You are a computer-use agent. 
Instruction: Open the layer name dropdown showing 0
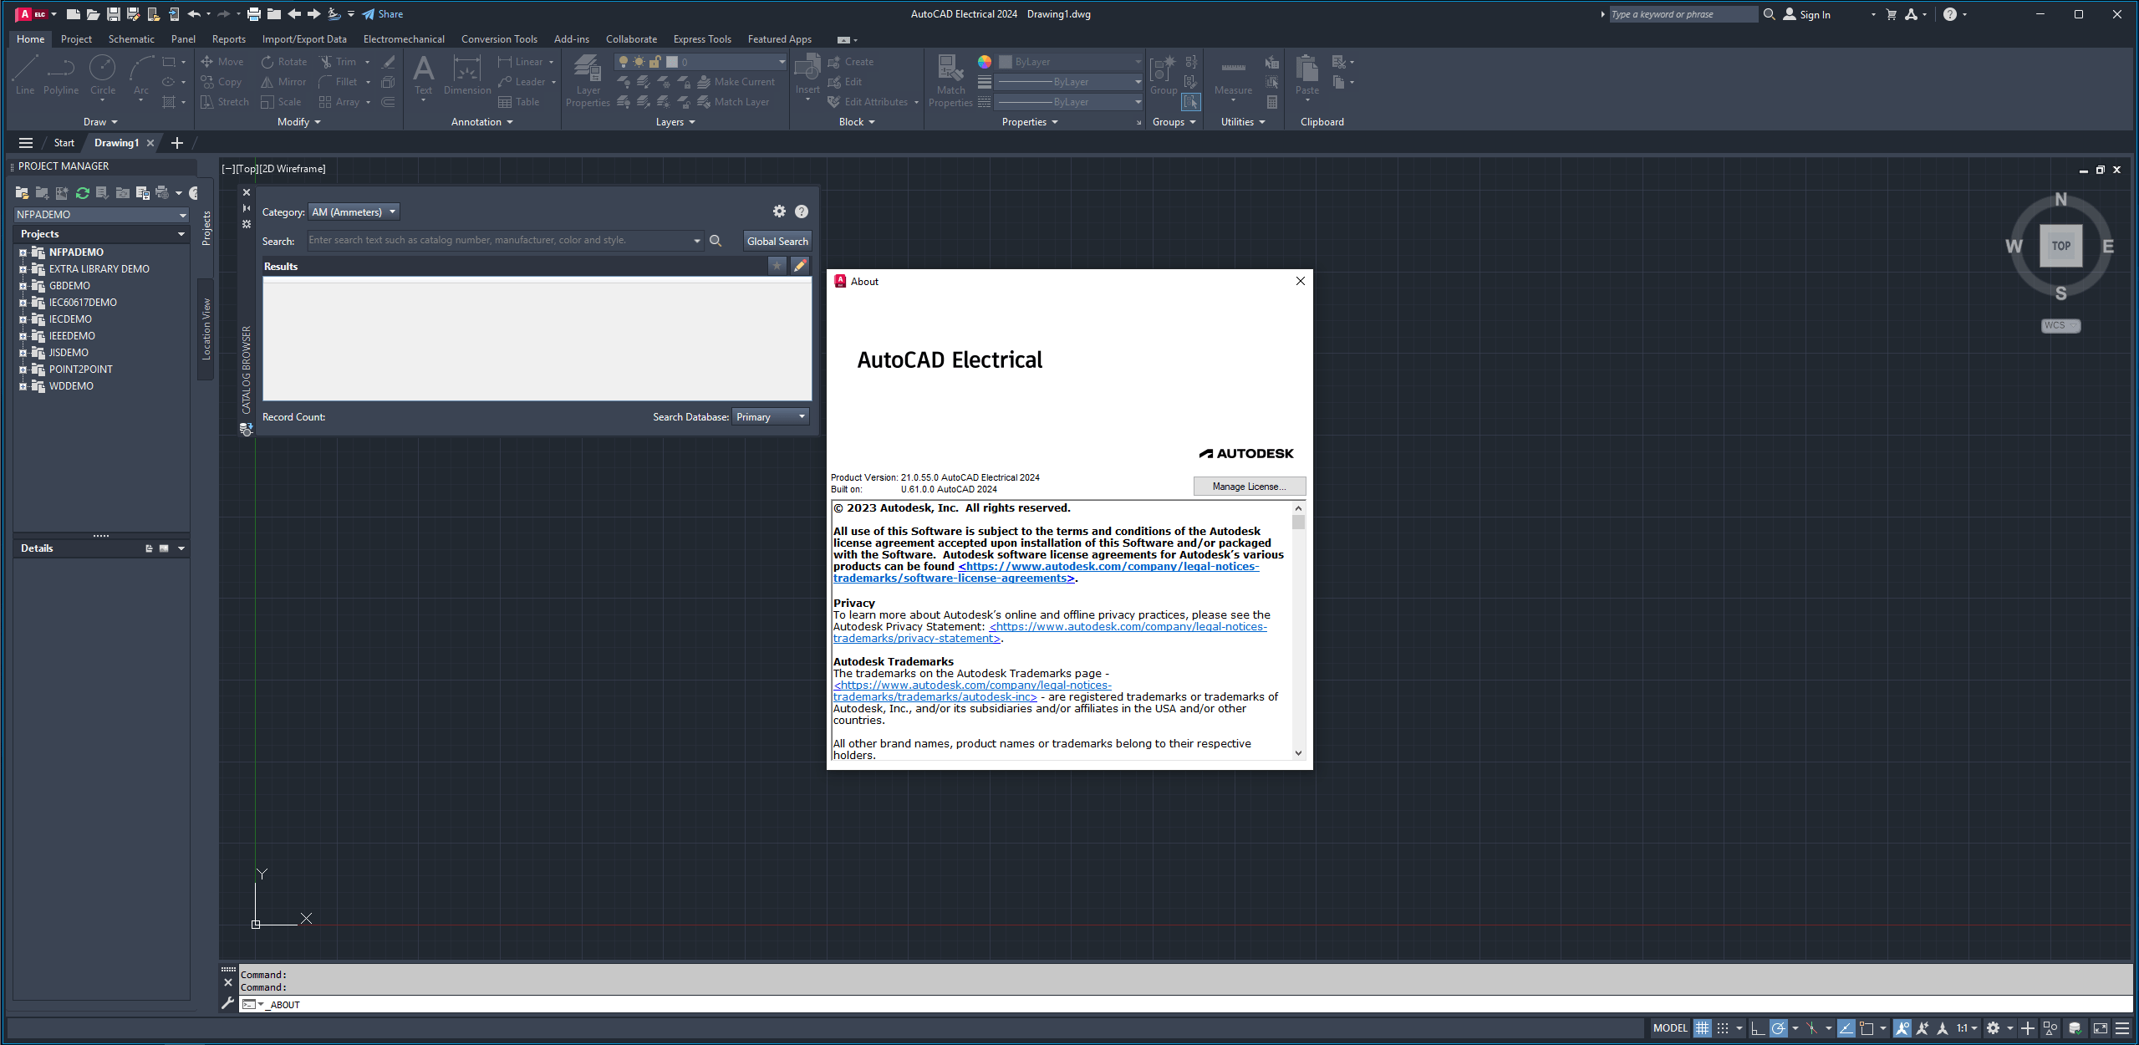point(700,62)
